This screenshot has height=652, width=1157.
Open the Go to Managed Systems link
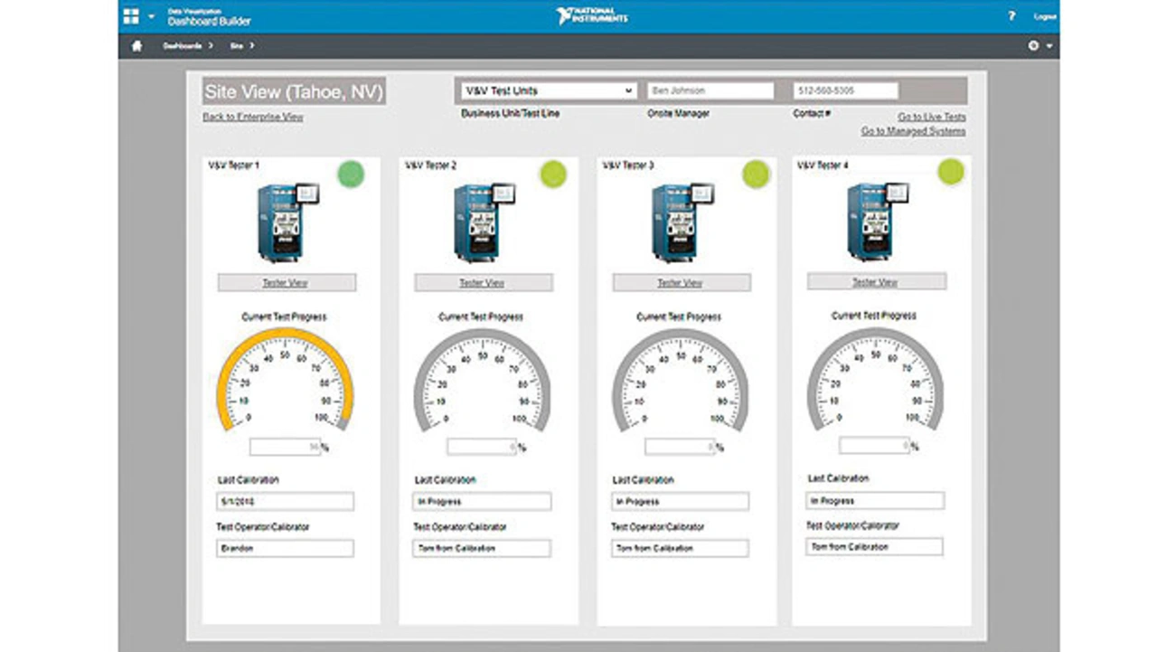(x=913, y=132)
